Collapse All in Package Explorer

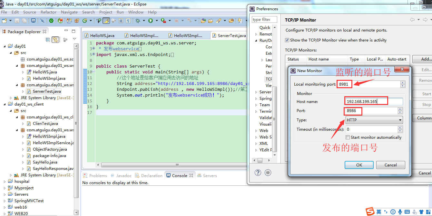[48, 40]
